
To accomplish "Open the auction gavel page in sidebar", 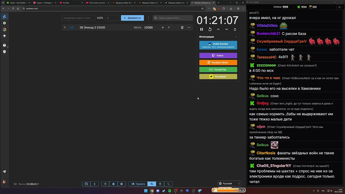I will tap(4, 17).
